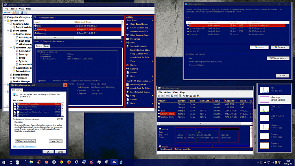This screenshot has width=295, height=166.
Task: Expand the View submenu arrow in Actions
Action: pyautogui.click(x=152, y=61)
